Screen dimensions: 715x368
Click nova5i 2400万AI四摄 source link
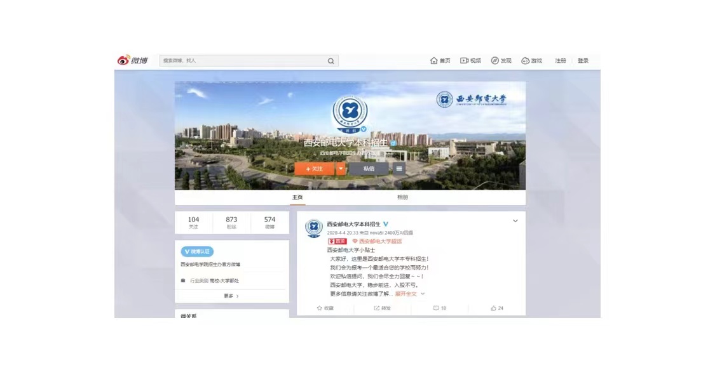(391, 233)
